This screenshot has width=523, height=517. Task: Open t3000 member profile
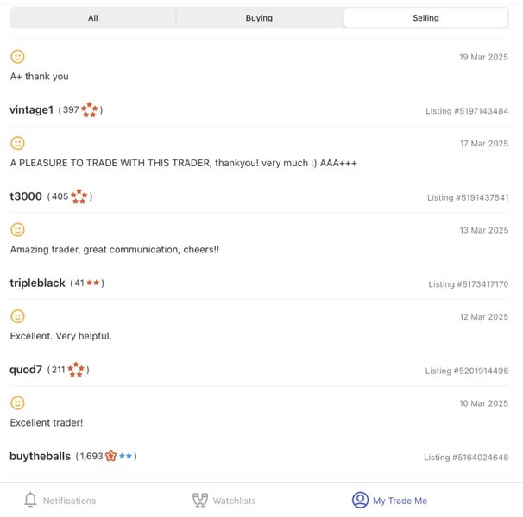click(26, 196)
